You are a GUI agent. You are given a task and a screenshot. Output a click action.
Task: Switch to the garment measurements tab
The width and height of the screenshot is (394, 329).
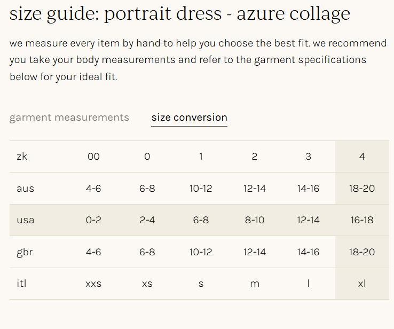coord(69,117)
